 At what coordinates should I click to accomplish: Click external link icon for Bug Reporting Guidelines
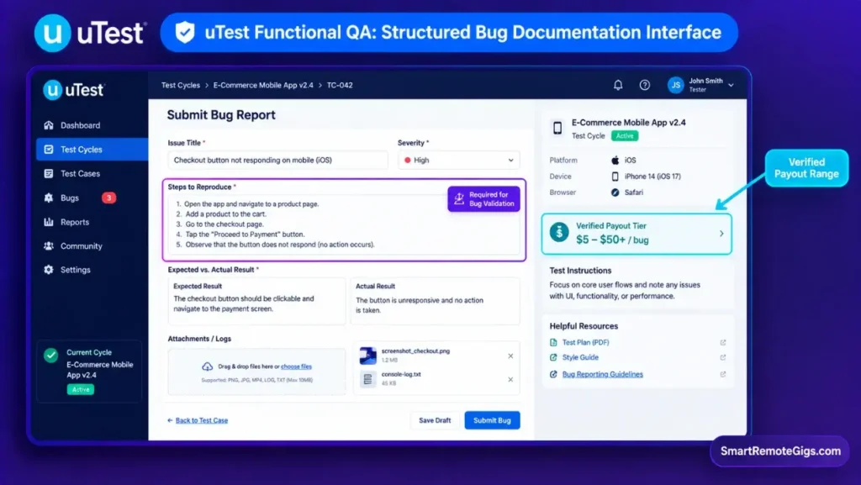(722, 374)
